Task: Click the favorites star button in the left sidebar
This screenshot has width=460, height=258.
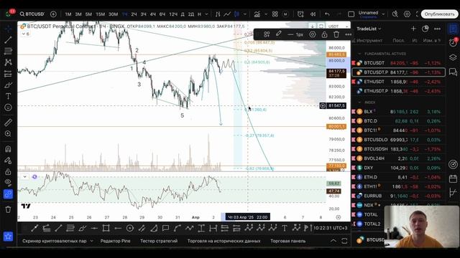Action: 8,236
